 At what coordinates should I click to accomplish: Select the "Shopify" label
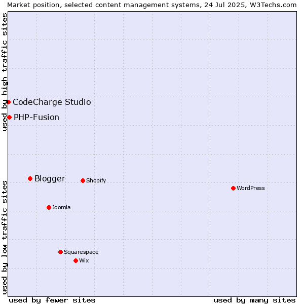click(x=96, y=181)
